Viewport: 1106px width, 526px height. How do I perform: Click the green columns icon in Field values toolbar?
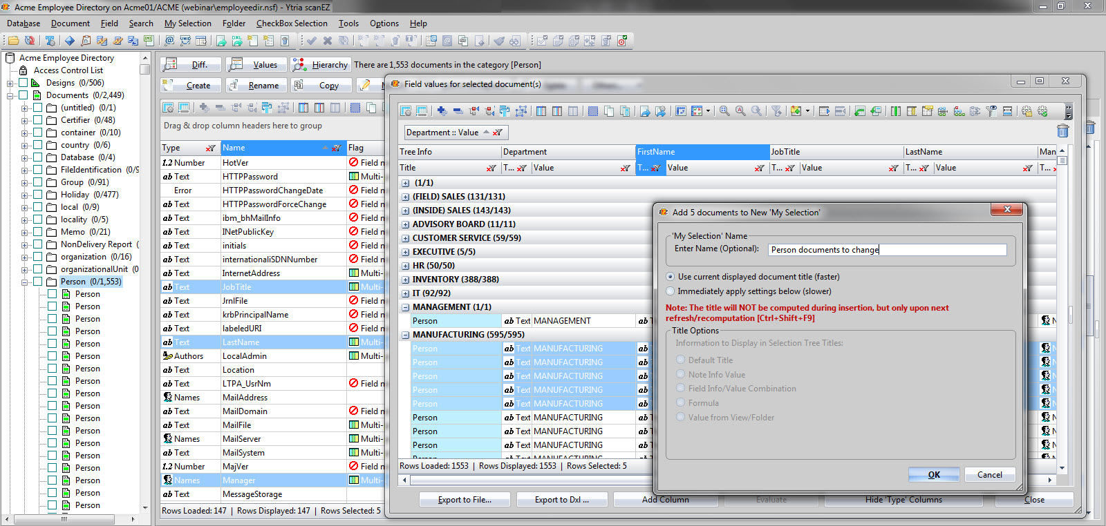click(896, 110)
